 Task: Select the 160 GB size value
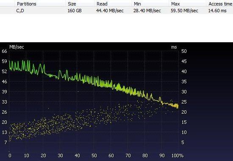coord(75,11)
